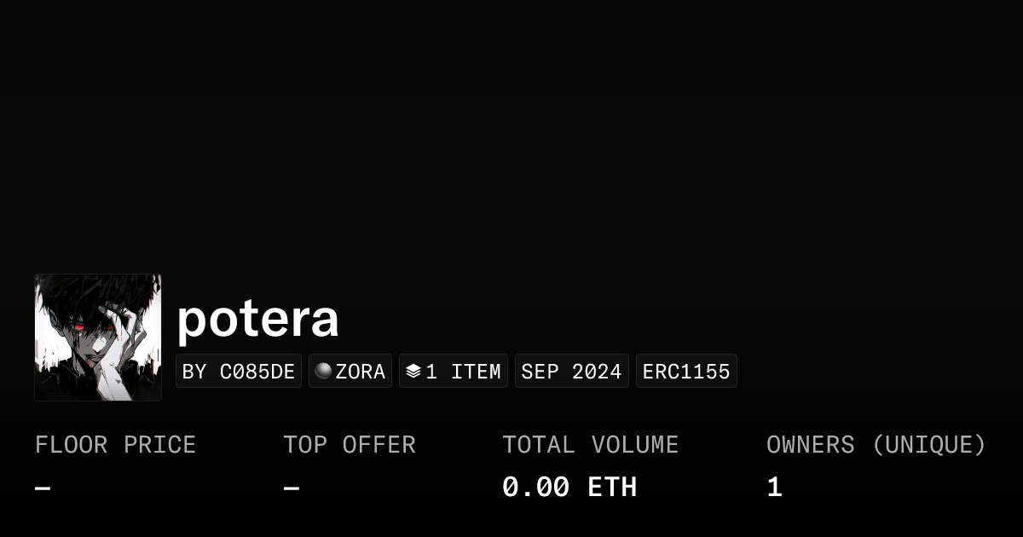Select the ERC1155 token standard badge
This screenshot has height=537, width=1023.
tap(686, 372)
